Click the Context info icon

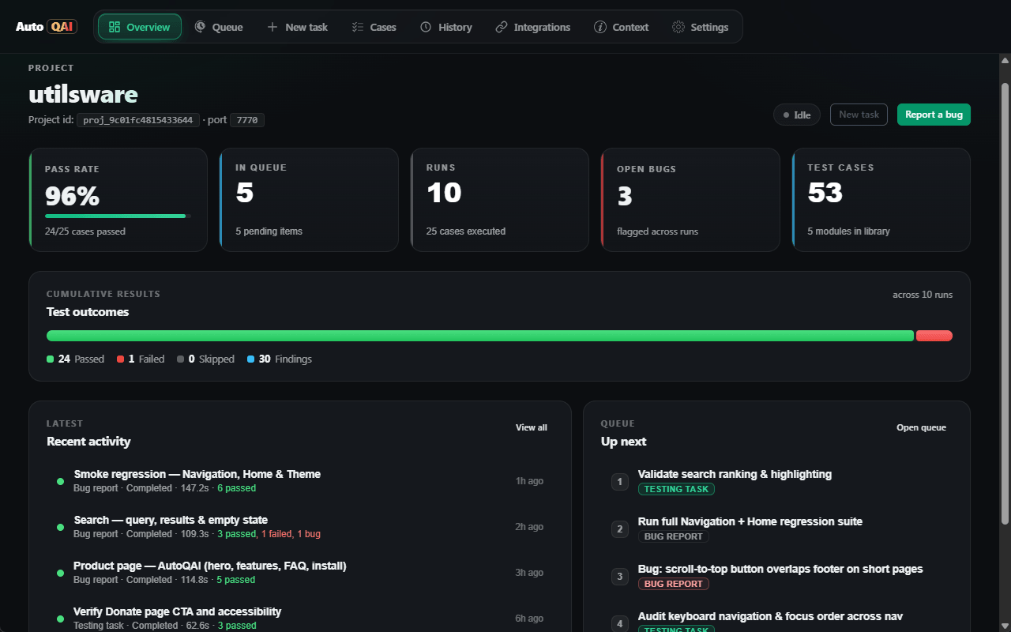pos(600,27)
